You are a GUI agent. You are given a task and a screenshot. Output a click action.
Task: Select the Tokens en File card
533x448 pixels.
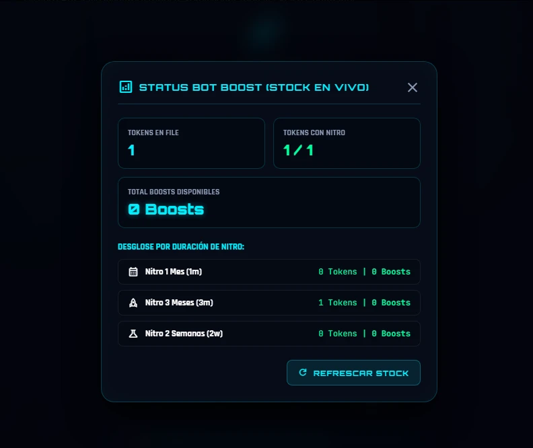[191, 143]
